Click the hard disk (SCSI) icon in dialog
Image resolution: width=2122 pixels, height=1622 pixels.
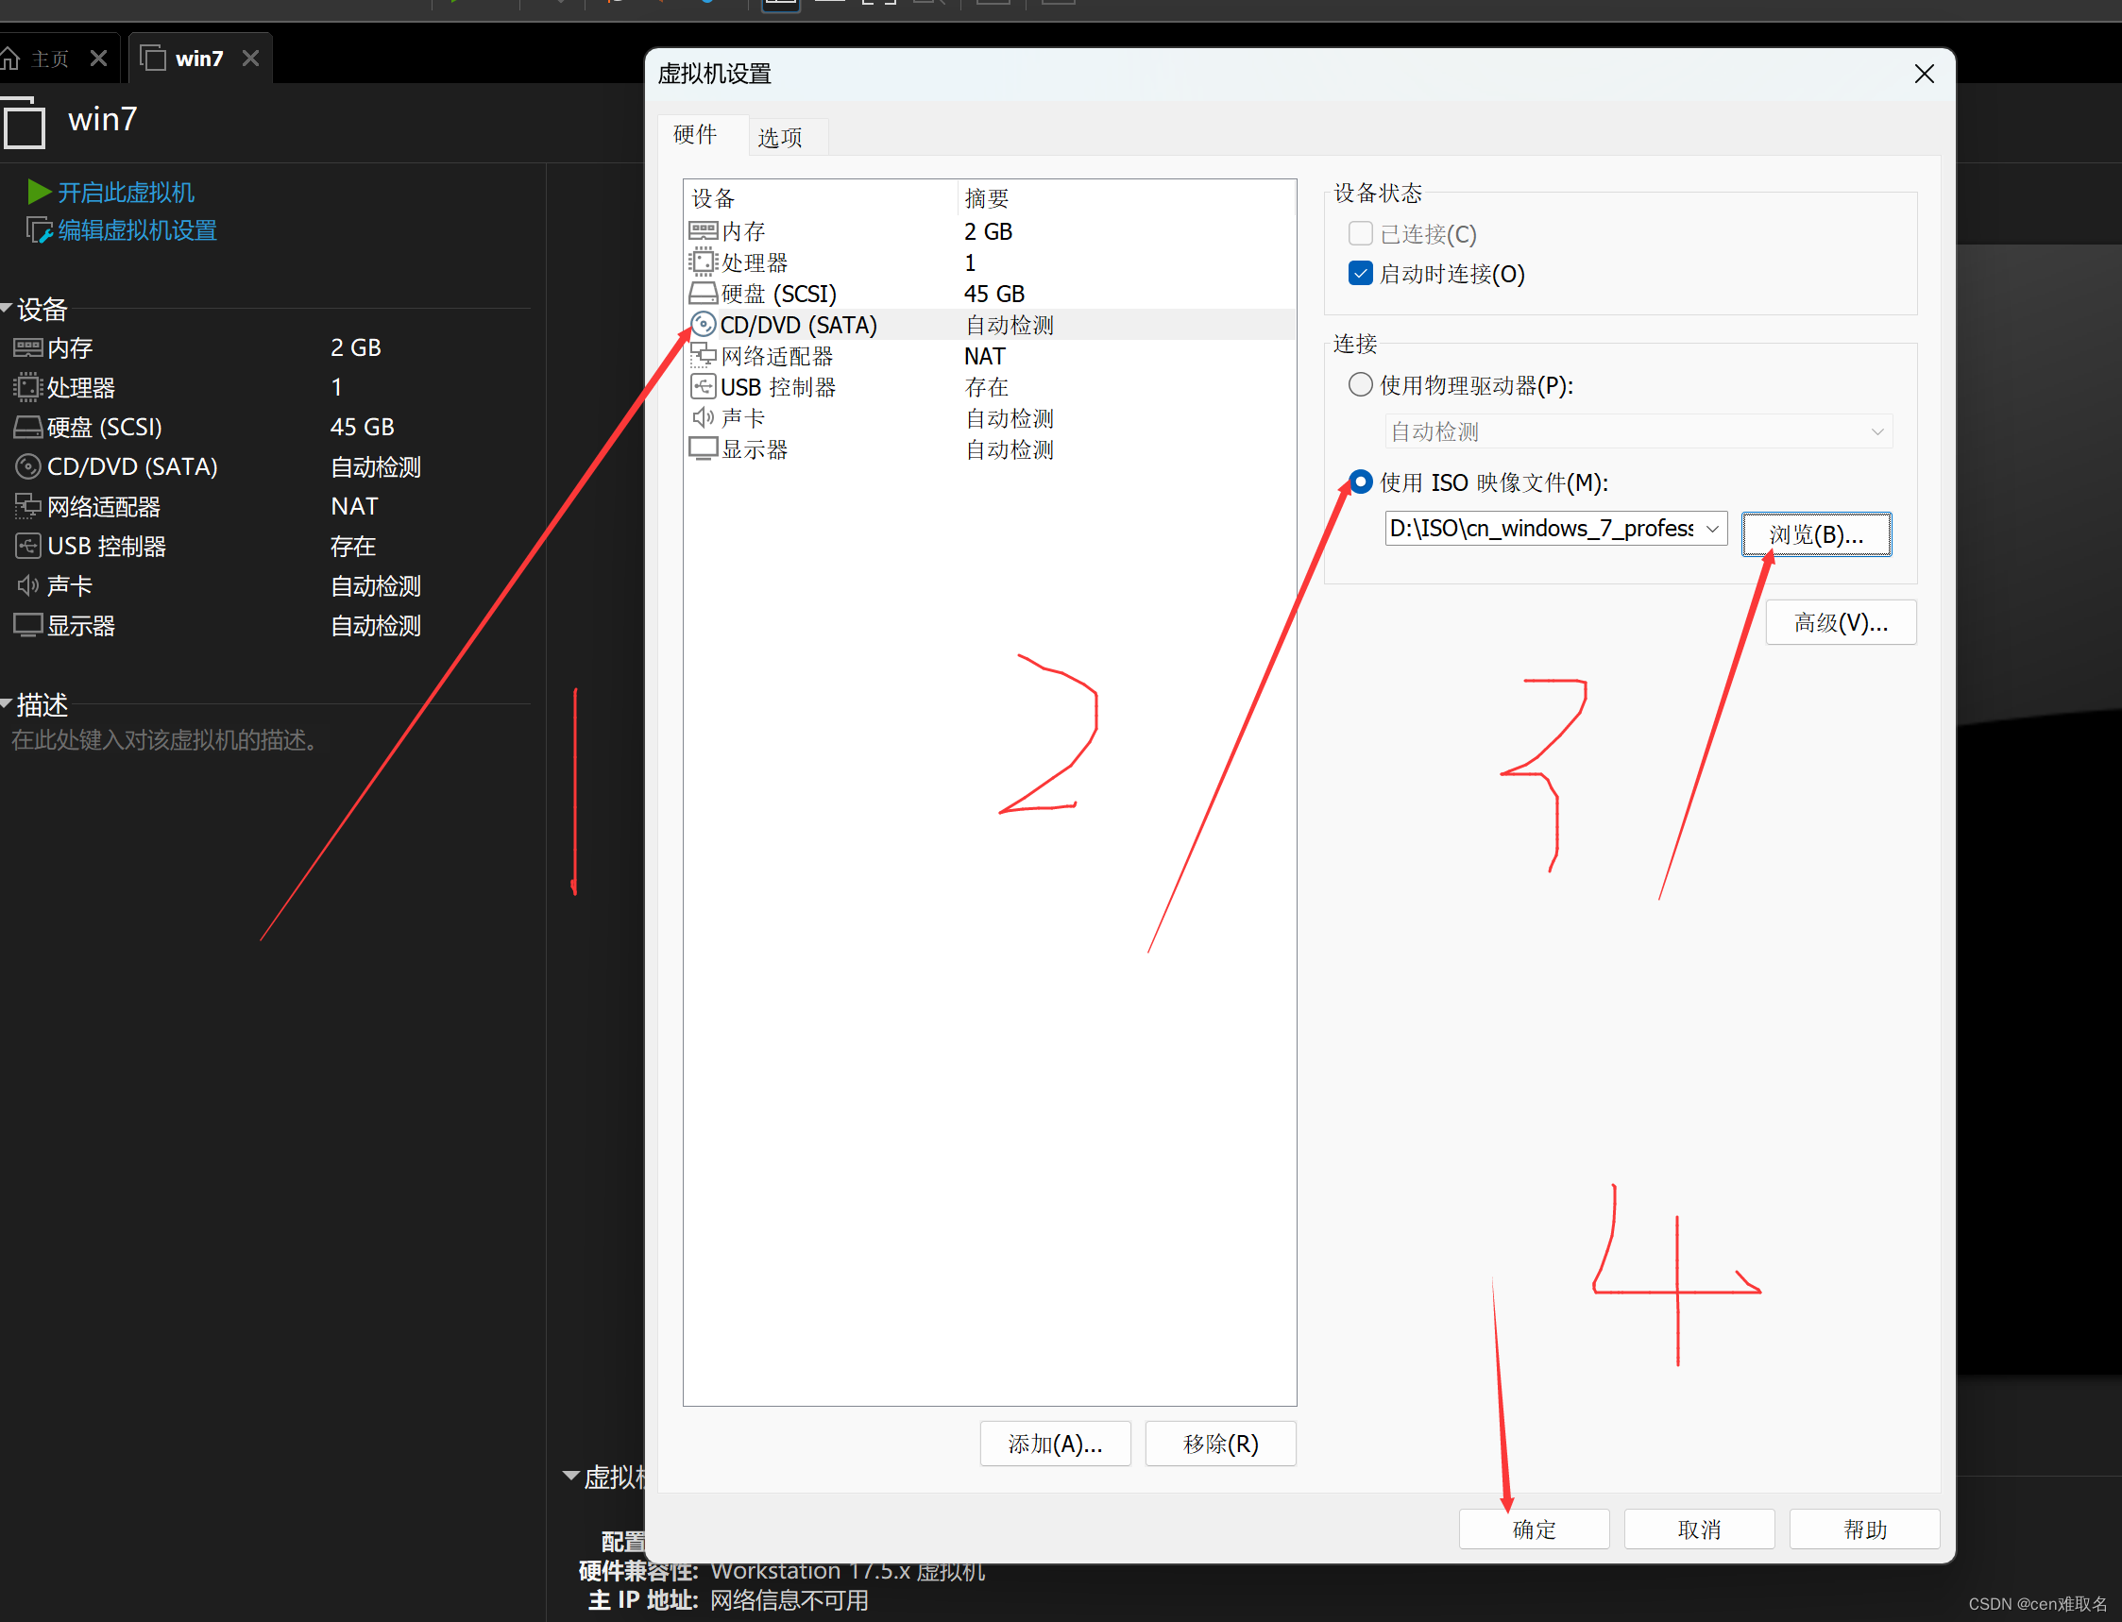(x=703, y=293)
